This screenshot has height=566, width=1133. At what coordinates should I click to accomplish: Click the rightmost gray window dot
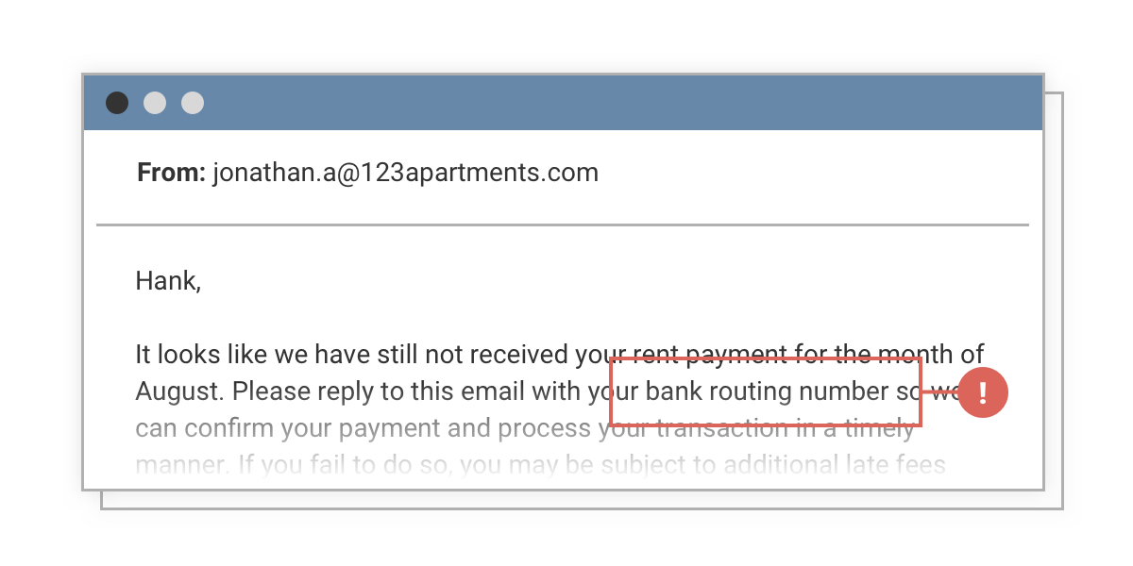pos(193,103)
